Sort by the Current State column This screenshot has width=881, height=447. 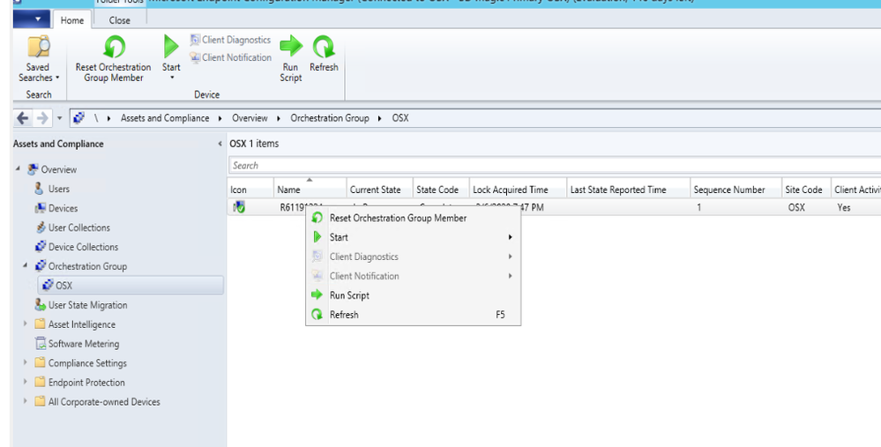click(379, 190)
